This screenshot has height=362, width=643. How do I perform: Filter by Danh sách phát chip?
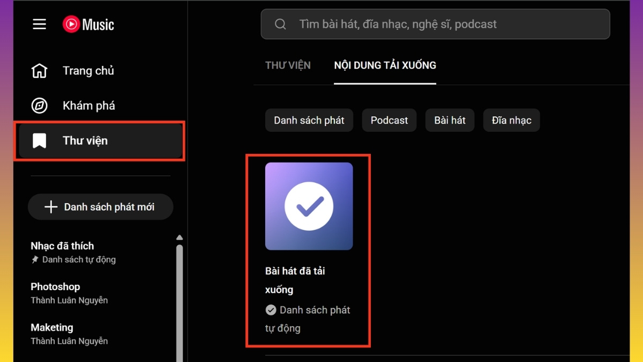309,120
